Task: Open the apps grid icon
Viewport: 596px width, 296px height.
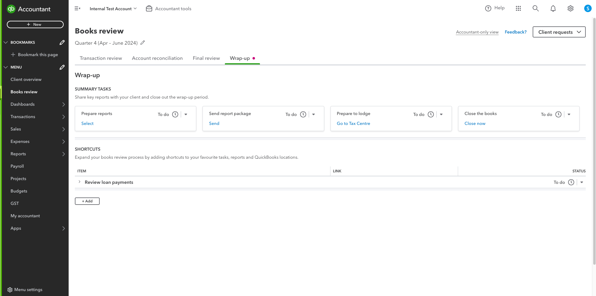Action: 518,8
